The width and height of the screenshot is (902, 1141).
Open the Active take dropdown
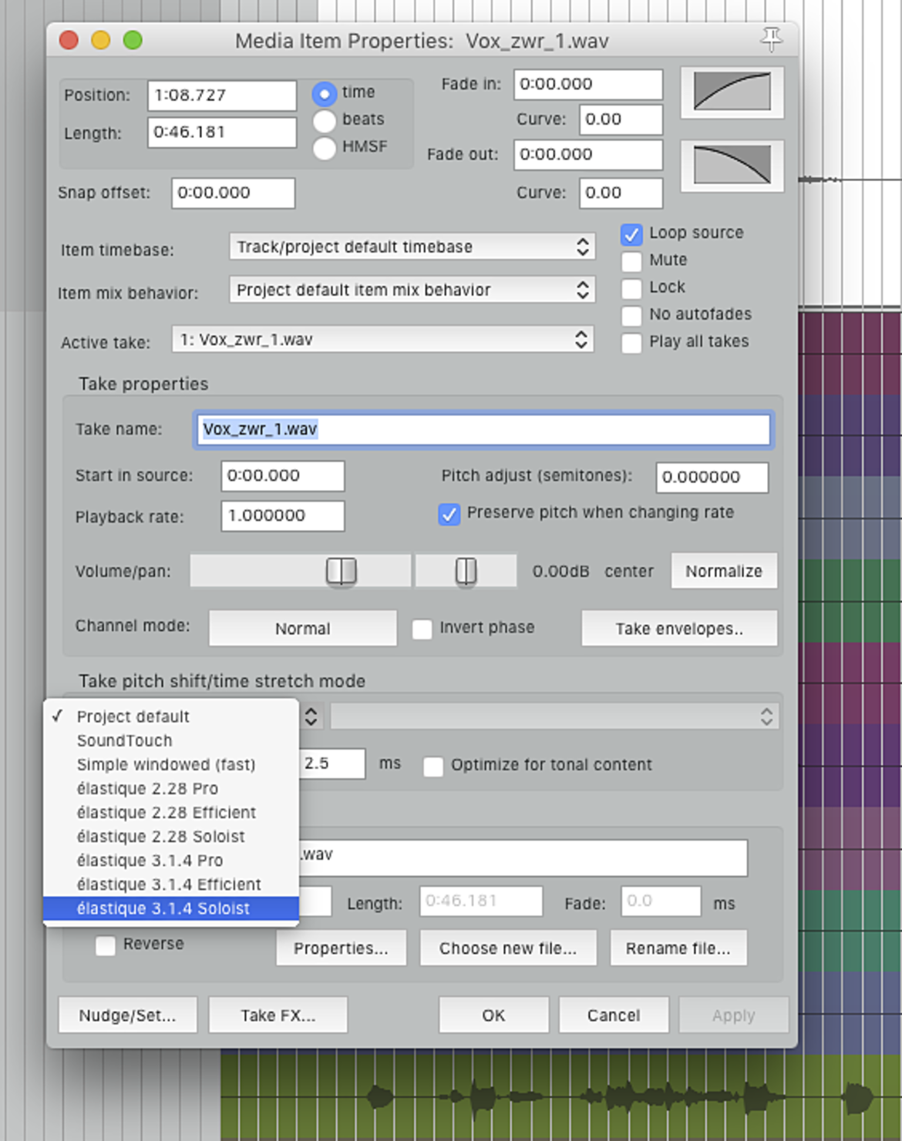click(382, 340)
